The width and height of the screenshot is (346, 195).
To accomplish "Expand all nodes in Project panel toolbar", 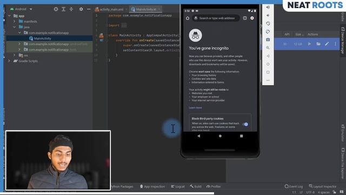I will (64, 9).
